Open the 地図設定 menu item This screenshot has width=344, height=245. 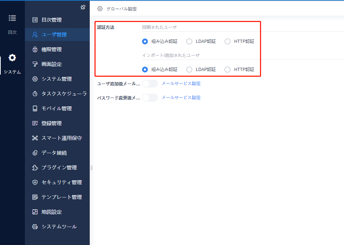pos(57,212)
